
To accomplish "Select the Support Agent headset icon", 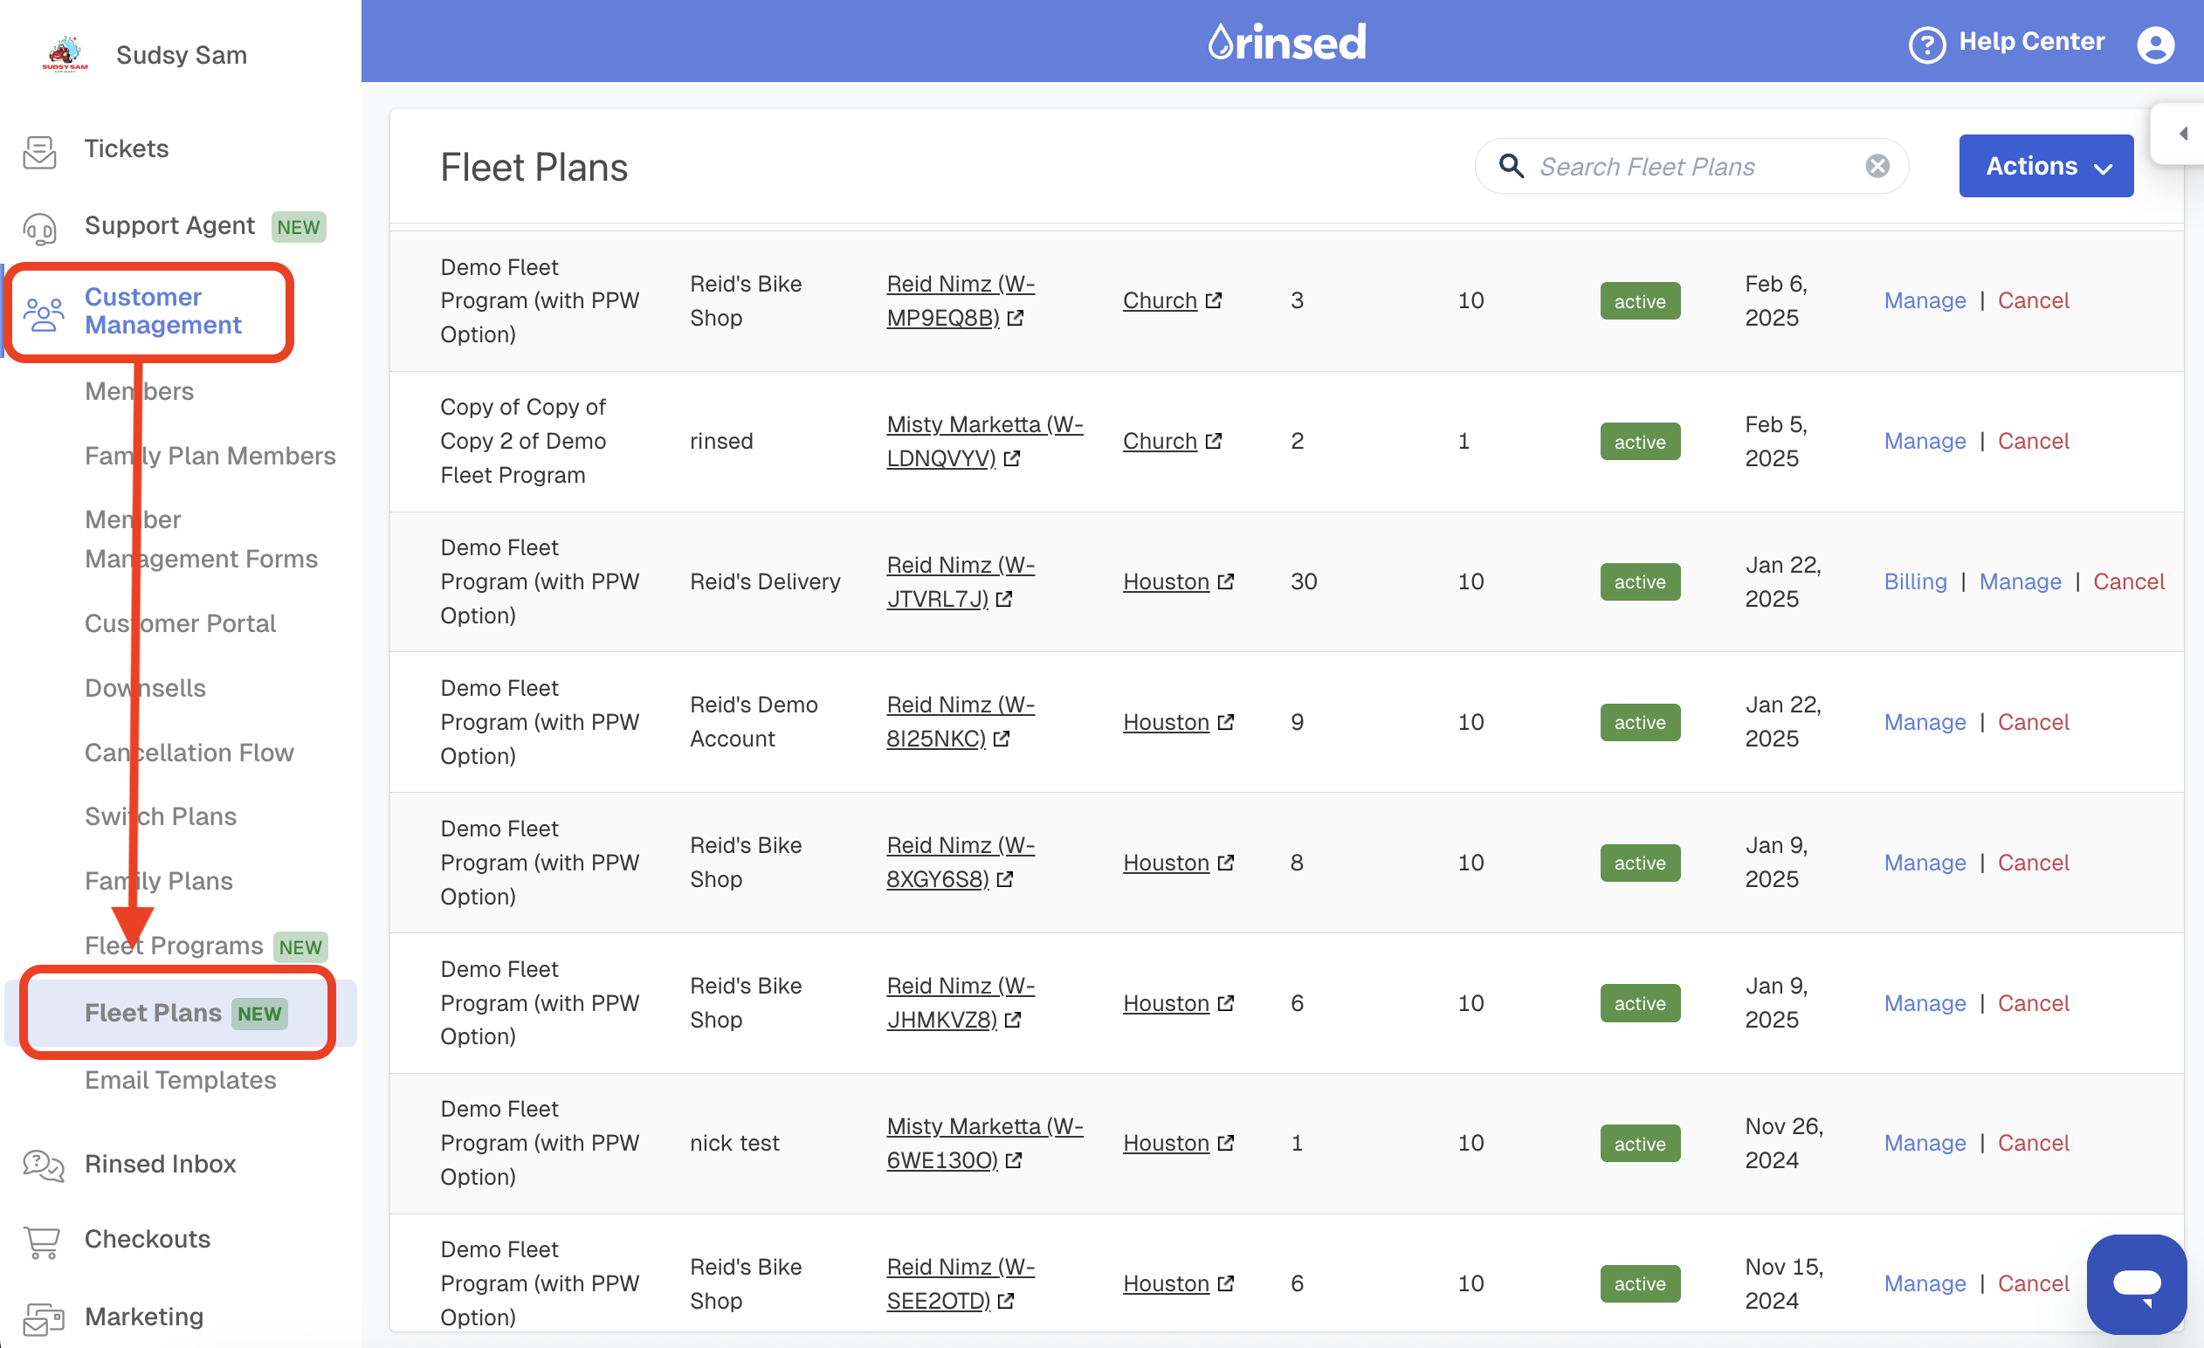I will tap(39, 229).
